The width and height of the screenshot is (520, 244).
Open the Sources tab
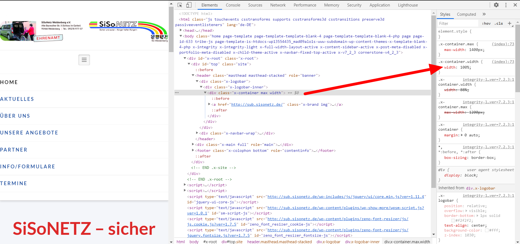(x=255, y=5)
